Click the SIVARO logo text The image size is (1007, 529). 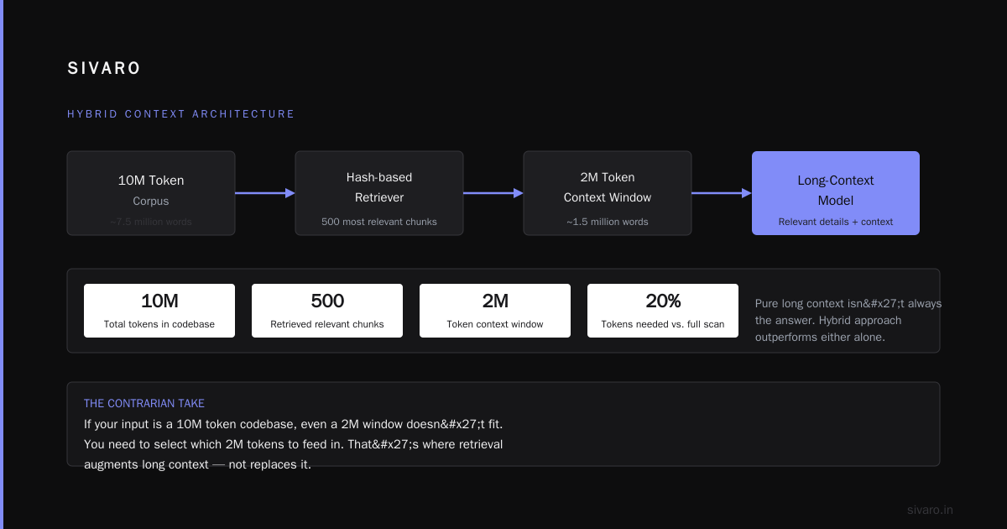[104, 69]
